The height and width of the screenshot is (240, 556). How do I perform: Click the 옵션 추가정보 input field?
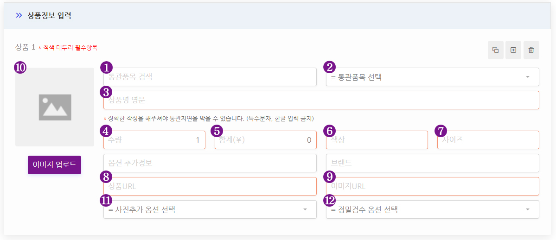(x=210, y=163)
